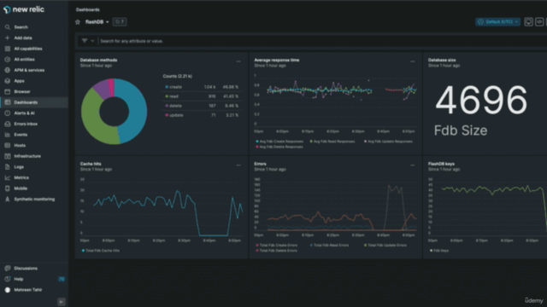This screenshot has width=547, height=307.
Task: Open Errors inbox in sidebar
Action: [x=26, y=124]
